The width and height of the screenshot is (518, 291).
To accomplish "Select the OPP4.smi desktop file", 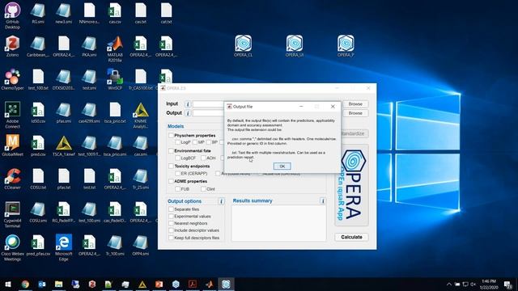I will [141, 245].
